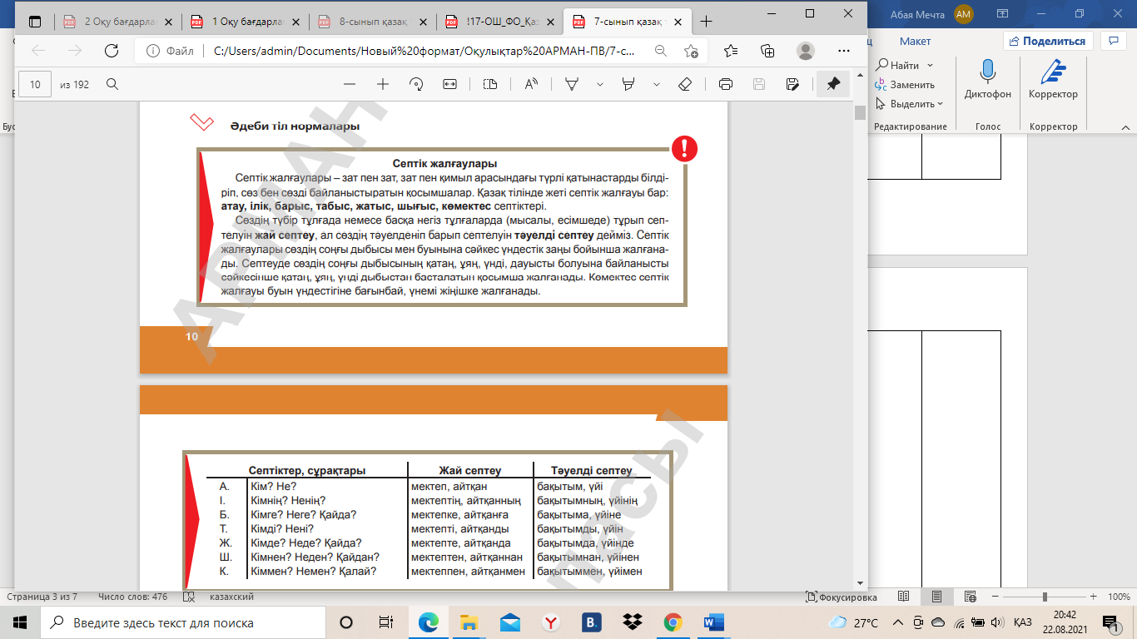This screenshot has width=1137, height=639.
Task: Select the PDF Highlight tool
Action: [629, 84]
